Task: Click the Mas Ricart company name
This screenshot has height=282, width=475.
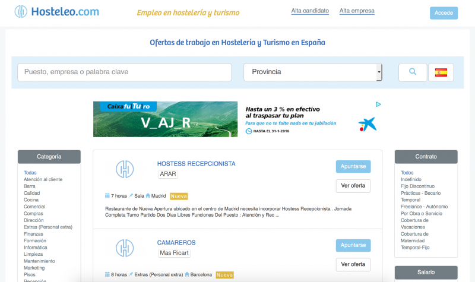Action: click(175, 253)
